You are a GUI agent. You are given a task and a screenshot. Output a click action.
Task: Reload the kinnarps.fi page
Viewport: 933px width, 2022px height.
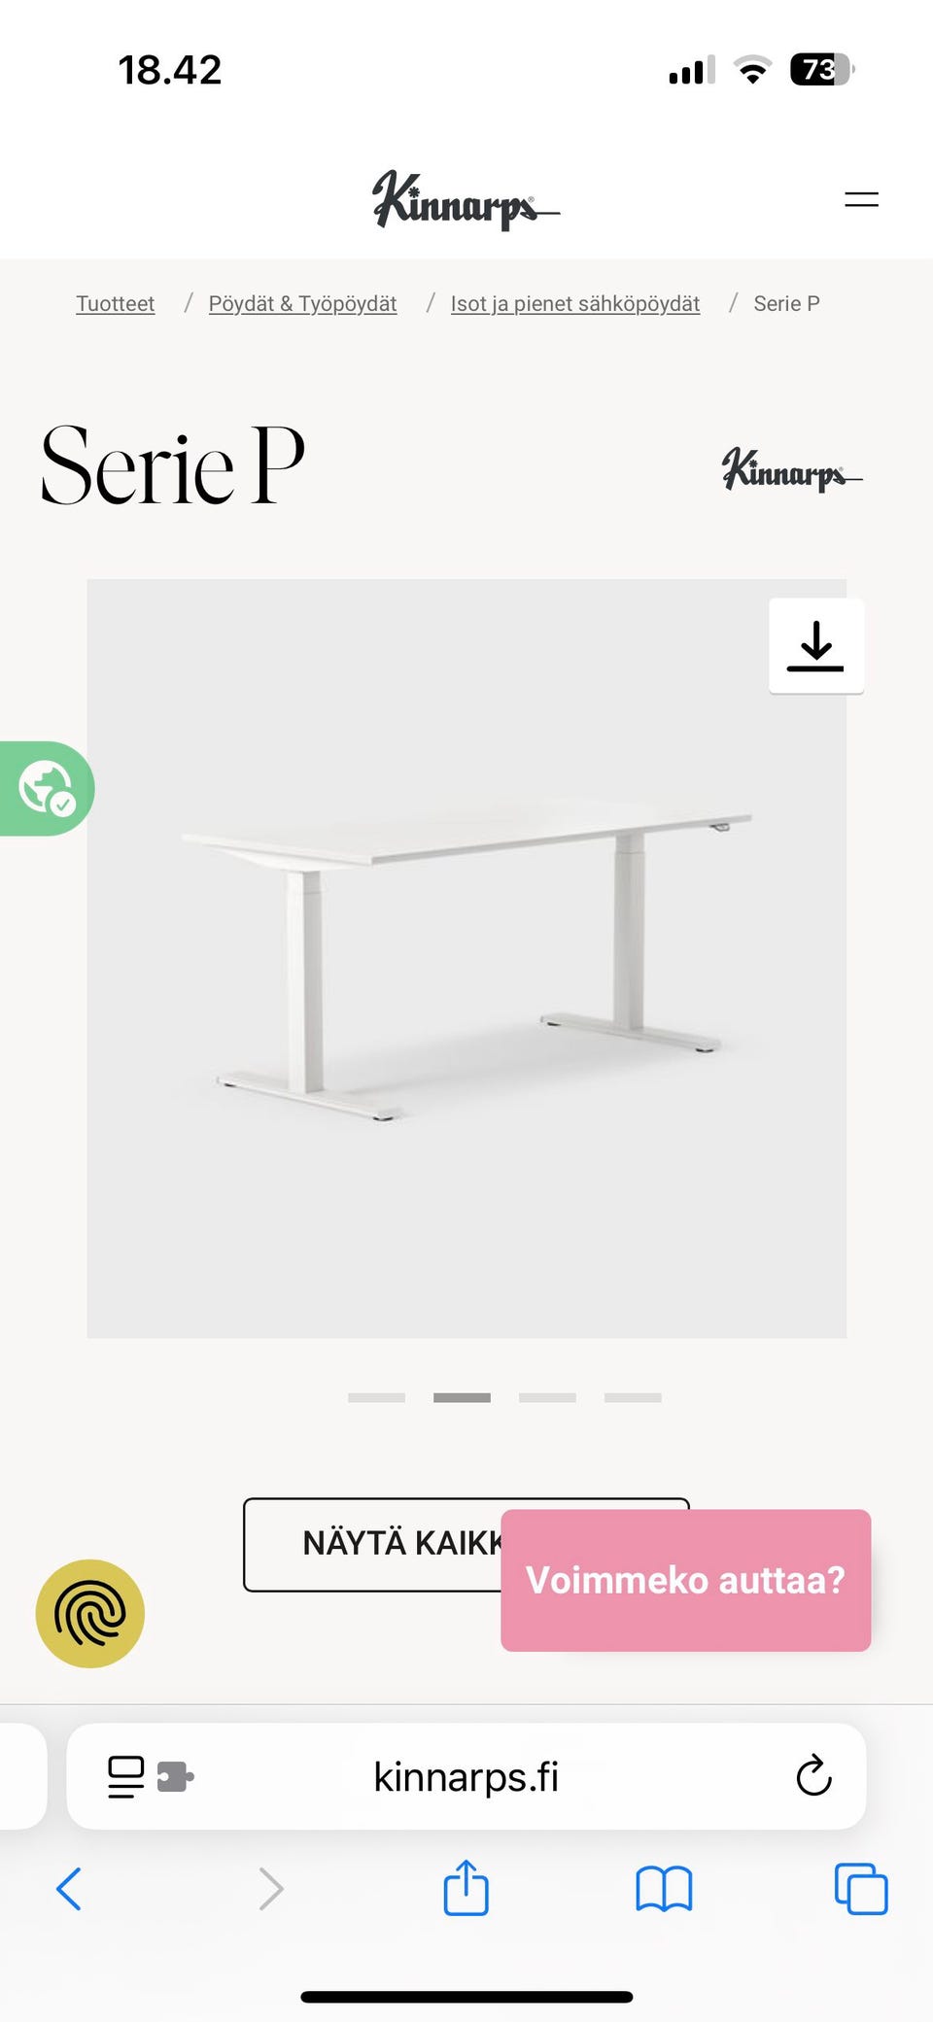[x=813, y=1776]
